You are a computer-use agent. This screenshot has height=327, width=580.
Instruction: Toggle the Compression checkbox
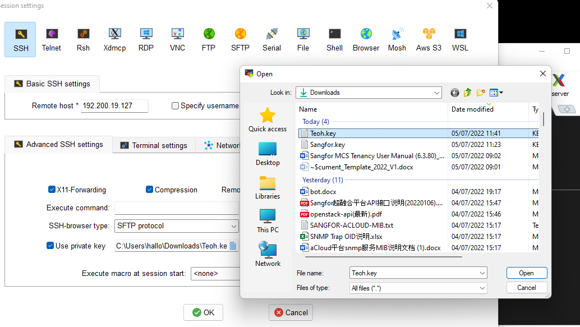click(x=149, y=190)
